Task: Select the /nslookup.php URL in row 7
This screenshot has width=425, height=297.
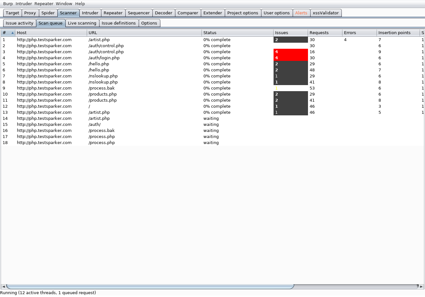Action: pyautogui.click(x=103, y=76)
